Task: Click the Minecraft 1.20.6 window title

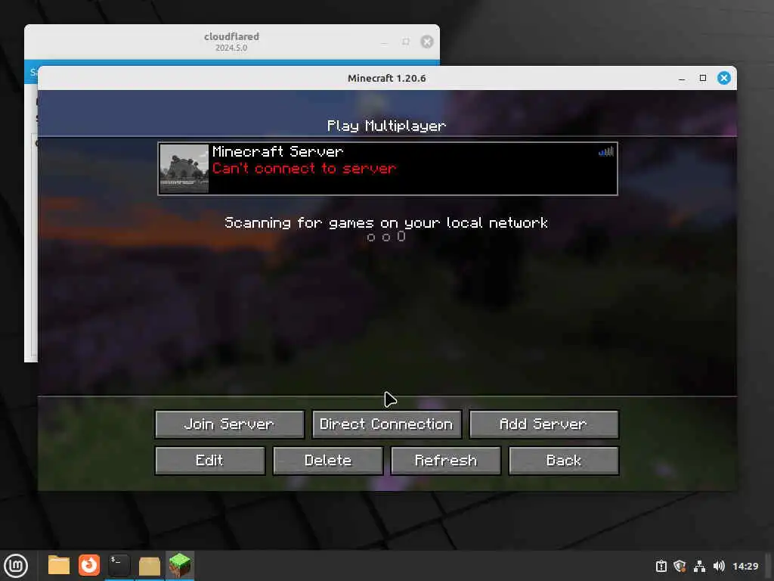Action: click(386, 78)
